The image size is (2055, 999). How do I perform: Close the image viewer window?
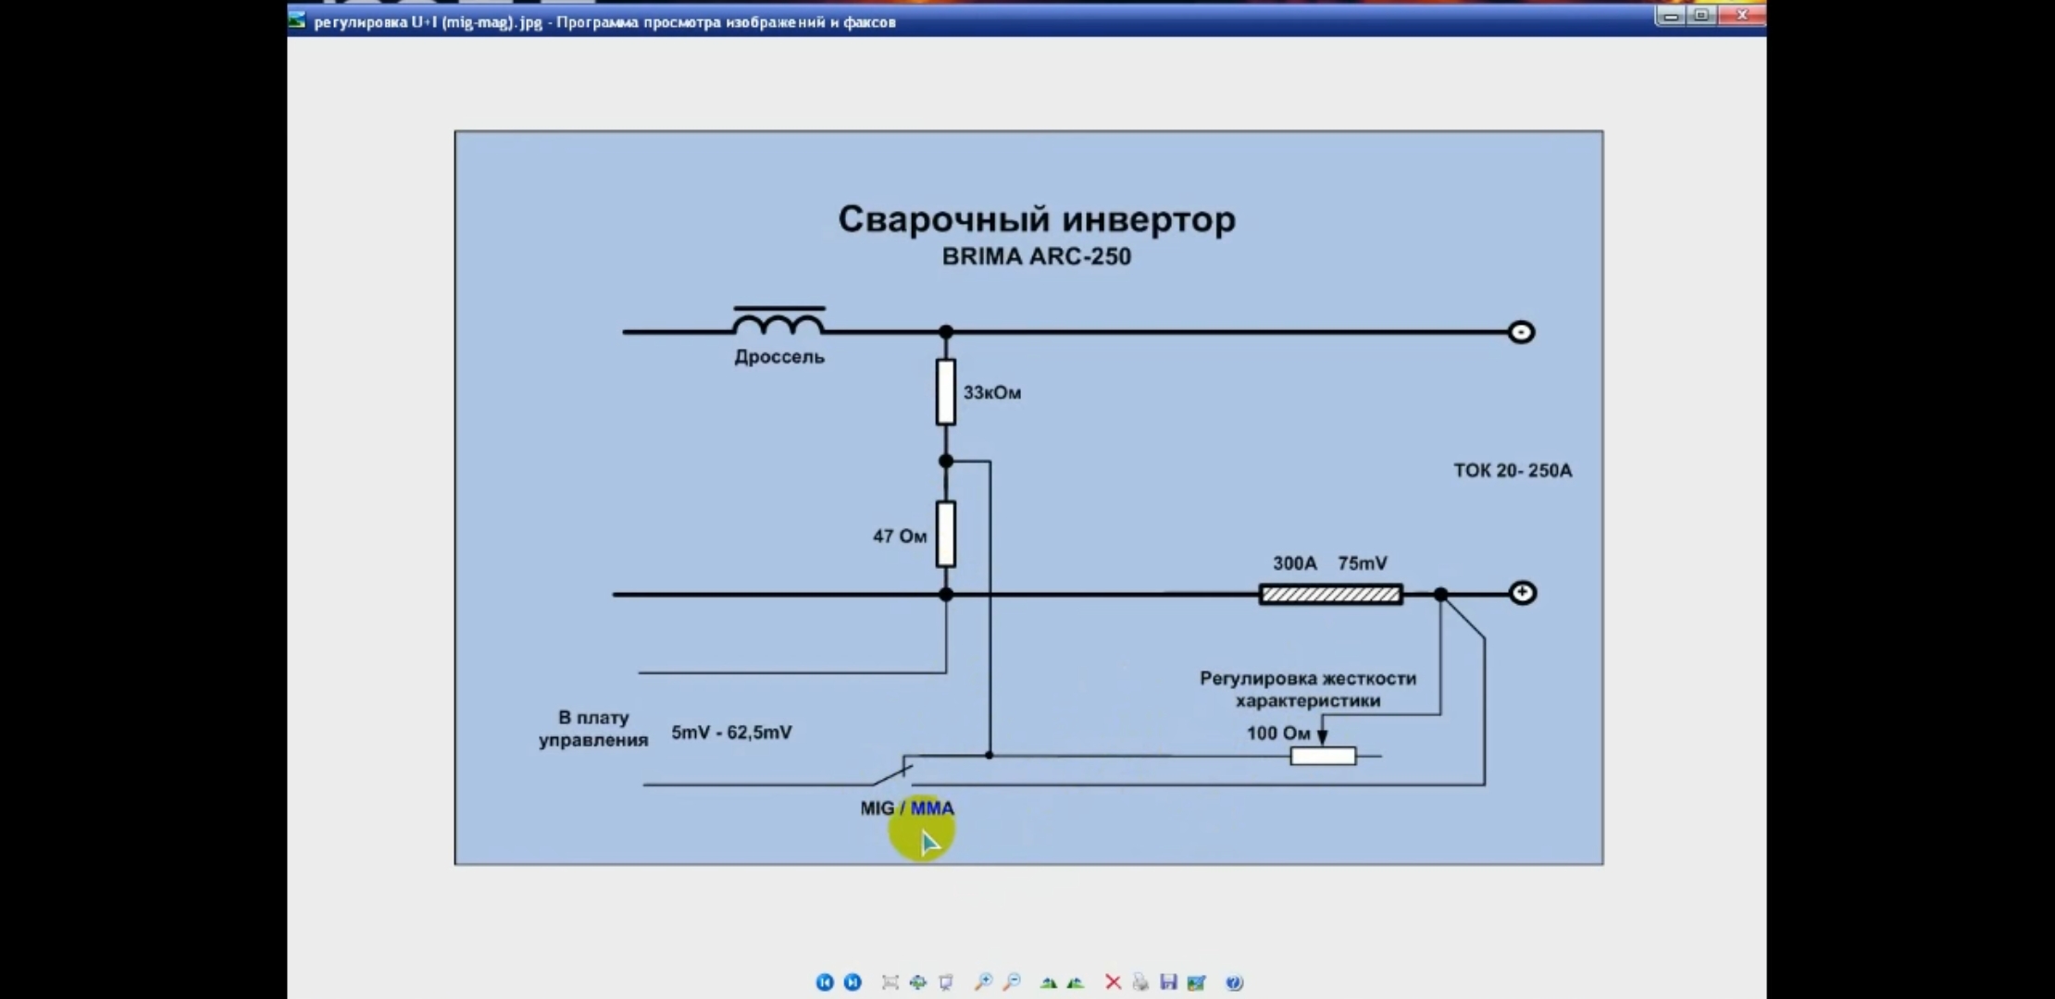pyautogui.click(x=1741, y=16)
